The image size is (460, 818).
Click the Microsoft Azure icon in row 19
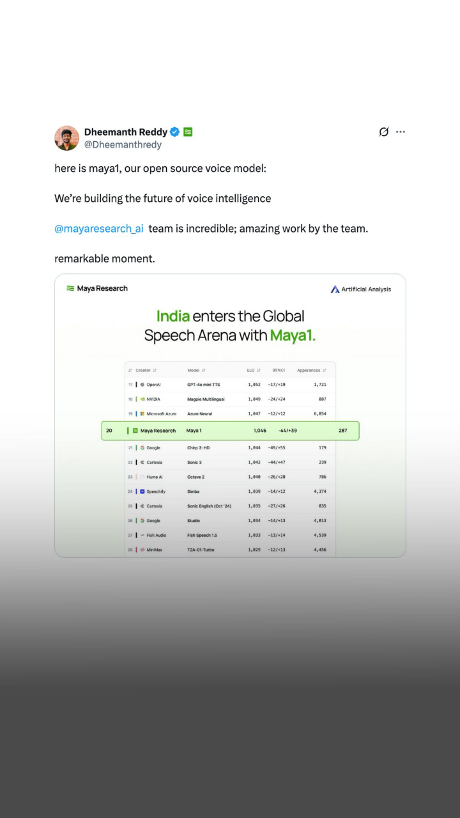tap(141, 413)
